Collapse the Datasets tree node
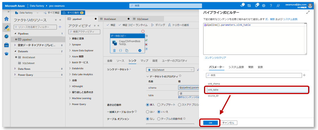This screenshot has width=318, height=130. coord(16,51)
